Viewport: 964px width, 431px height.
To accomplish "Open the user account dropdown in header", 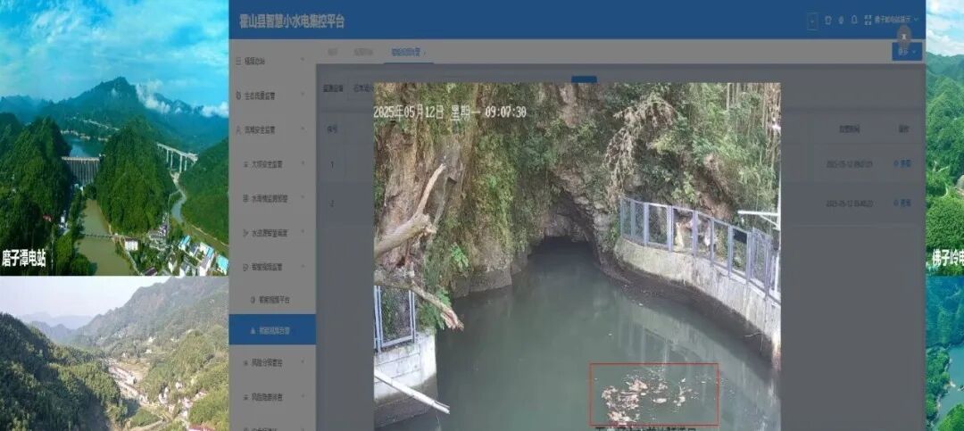I will tap(893, 20).
